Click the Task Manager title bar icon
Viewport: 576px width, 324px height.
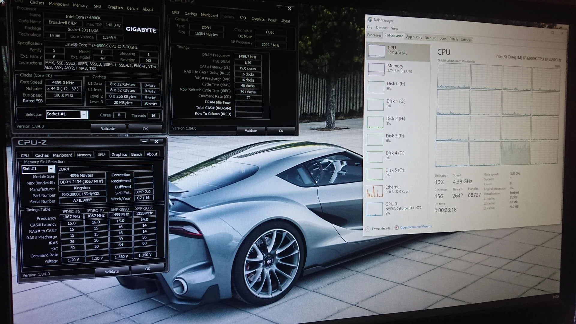coord(370,19)
